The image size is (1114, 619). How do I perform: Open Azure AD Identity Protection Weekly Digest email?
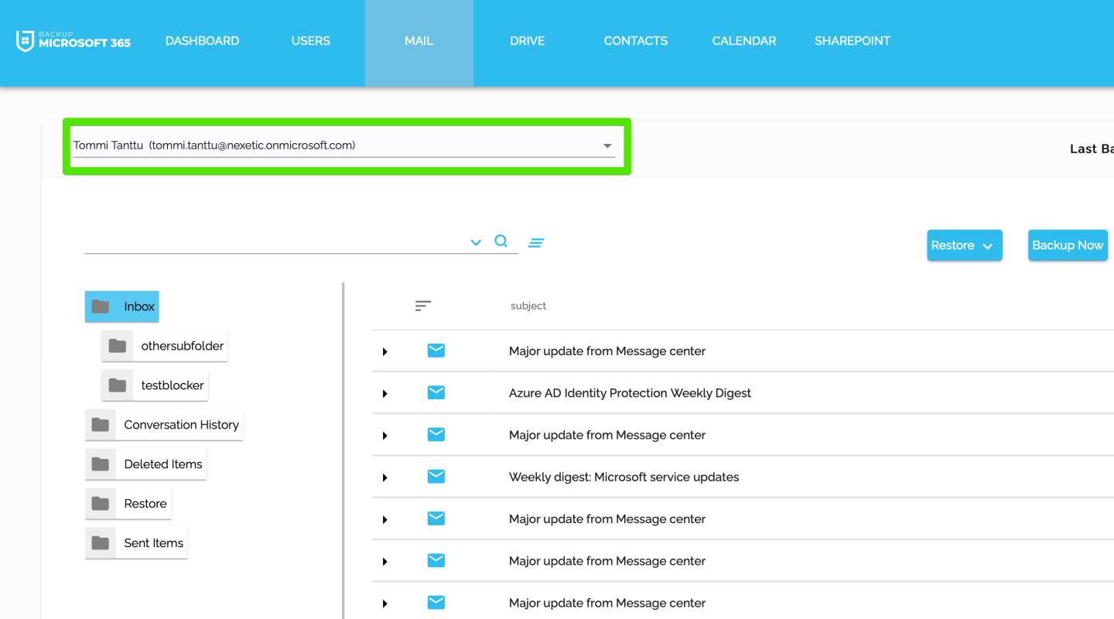[630, 393]
